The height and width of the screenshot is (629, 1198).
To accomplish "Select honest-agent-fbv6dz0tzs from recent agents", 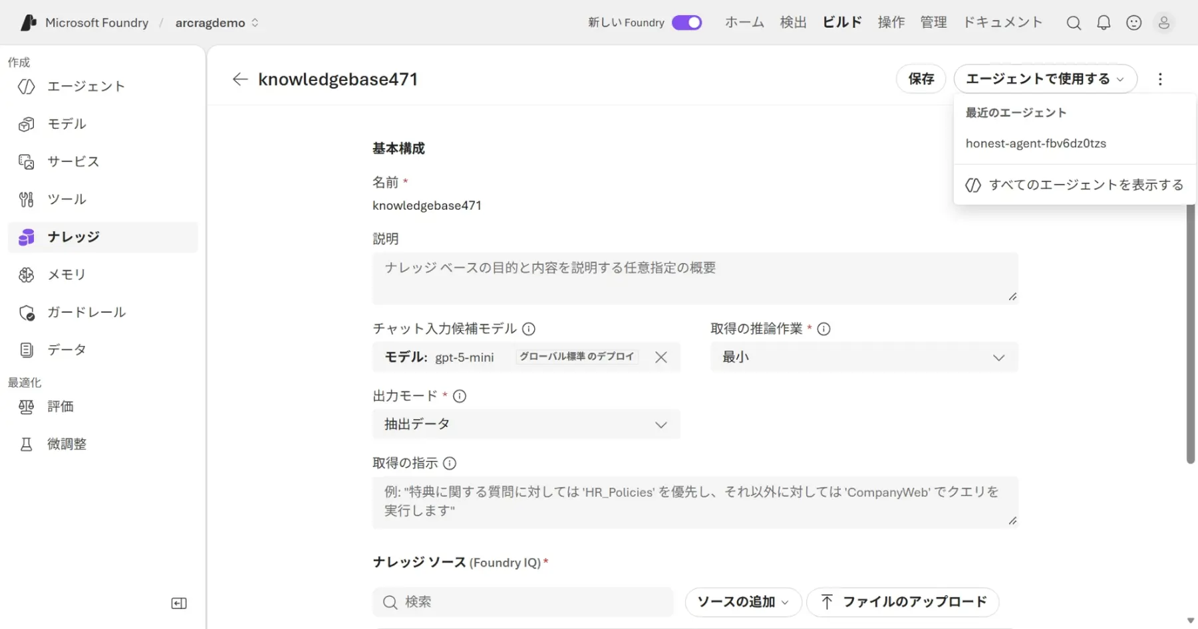I will [x=1075, y=143].
